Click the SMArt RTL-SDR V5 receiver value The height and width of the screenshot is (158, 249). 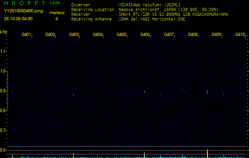point(173,15)
